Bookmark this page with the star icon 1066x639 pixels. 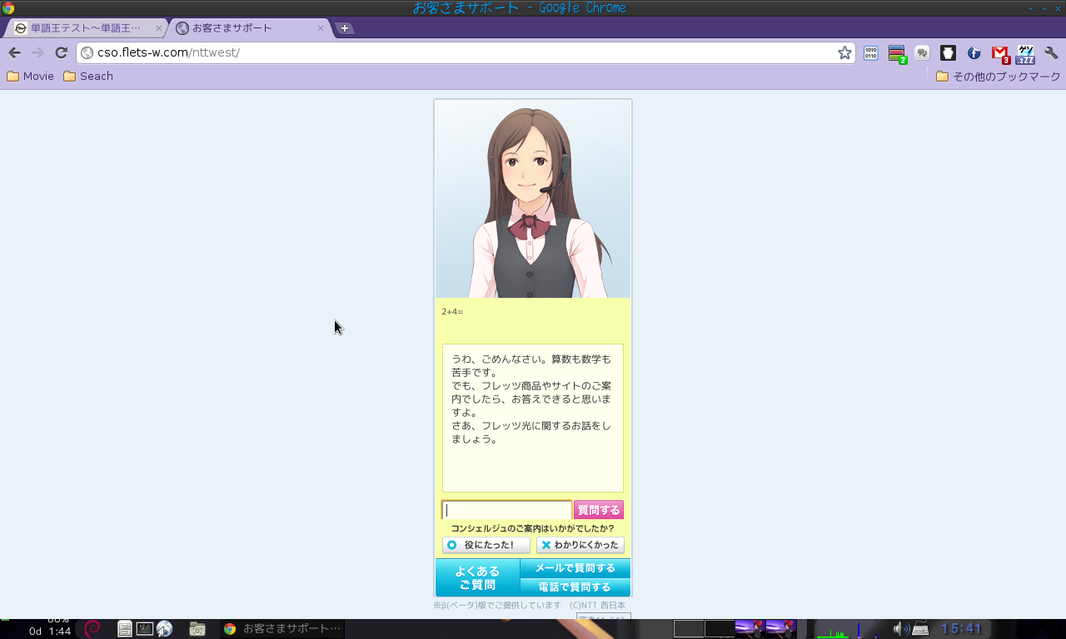pos(844,53)
